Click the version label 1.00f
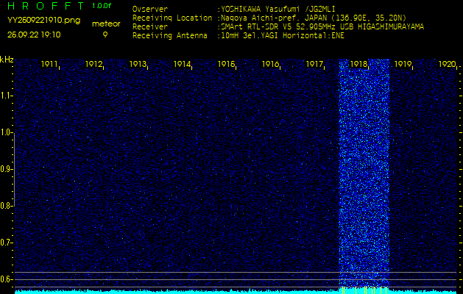The image size is (463, 294). 102,6
